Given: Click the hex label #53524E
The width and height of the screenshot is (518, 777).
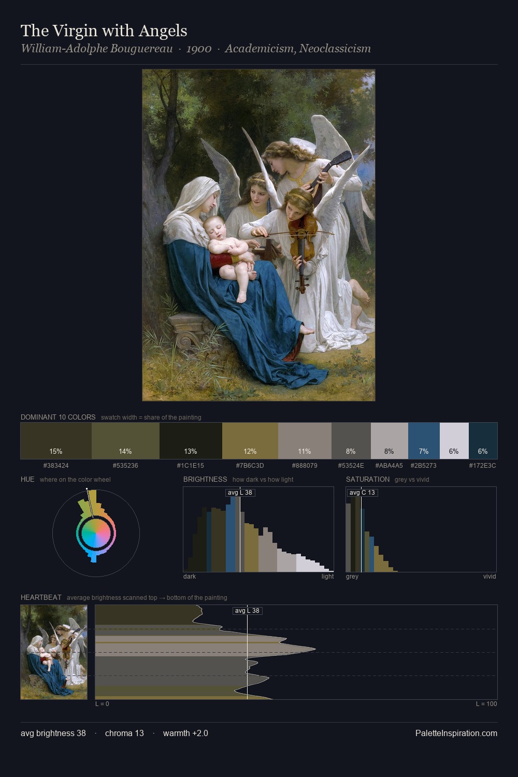Looking at the screenshot, I should pos(351,465).
